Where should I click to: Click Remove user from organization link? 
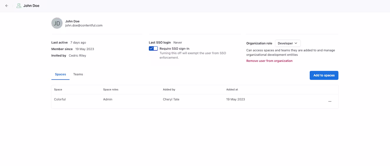(269, 61)
